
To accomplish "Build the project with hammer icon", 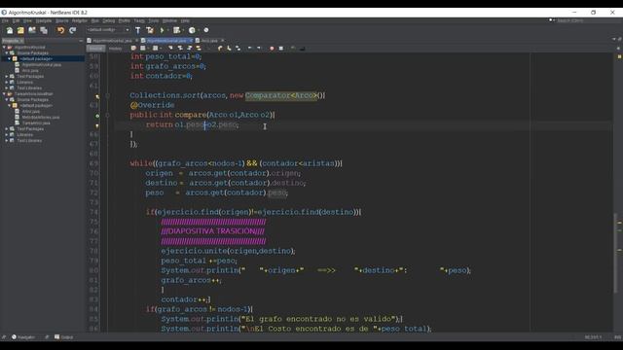I will tap(138, 30).
